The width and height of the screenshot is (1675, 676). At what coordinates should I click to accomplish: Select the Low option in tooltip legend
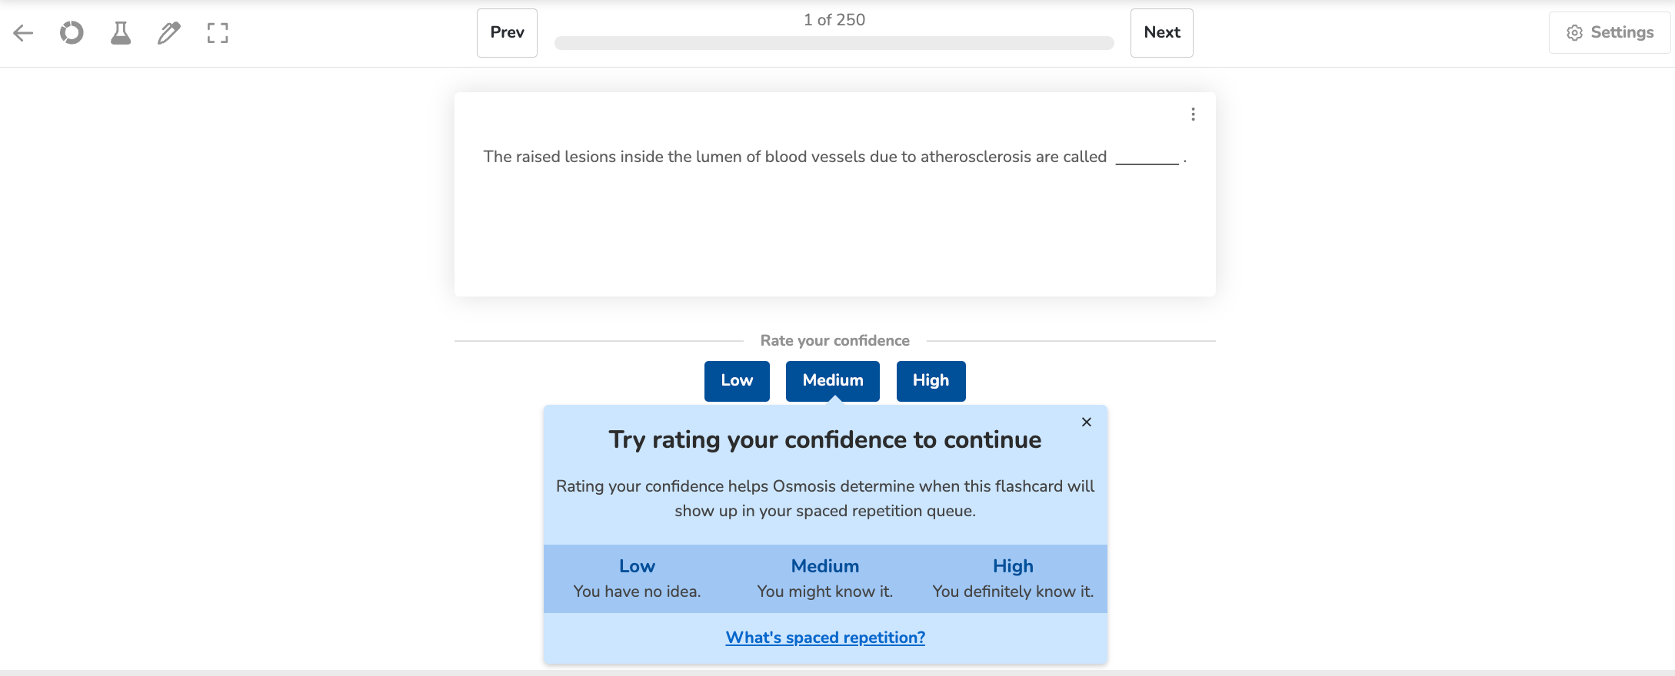coord(637,578)
